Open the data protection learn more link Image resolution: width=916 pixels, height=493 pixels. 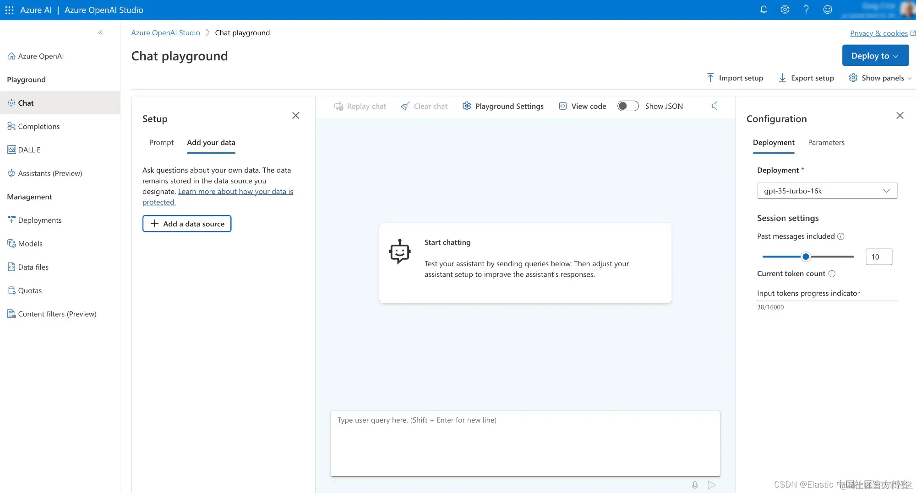(218, 197)
